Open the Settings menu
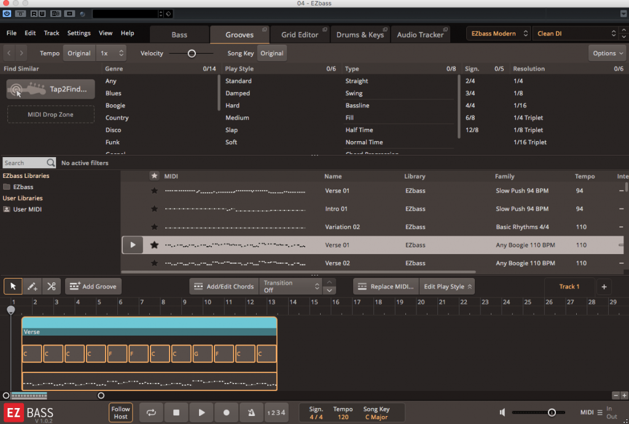Screen dimensions: 629x424 coord(79,33)
